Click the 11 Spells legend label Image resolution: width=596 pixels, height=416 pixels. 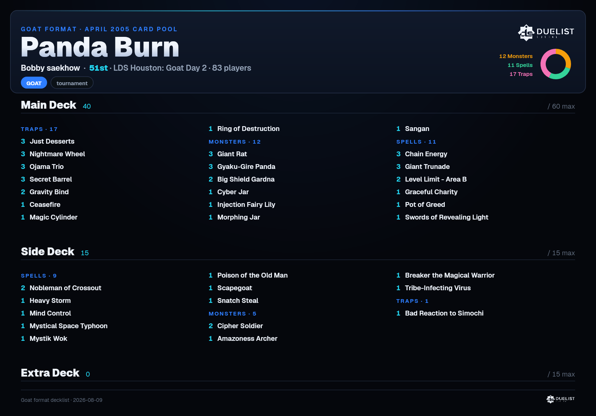520,65
